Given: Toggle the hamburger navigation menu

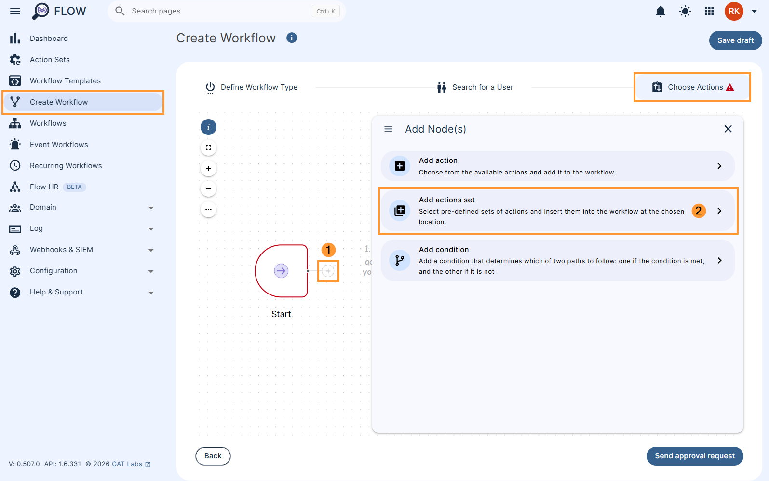Looking at the screenshot, I should [15, 11].
